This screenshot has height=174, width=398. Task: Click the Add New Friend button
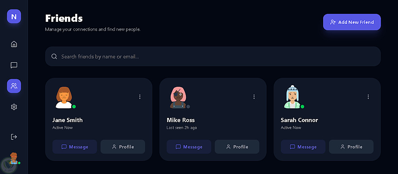click(x=352, y=22)
